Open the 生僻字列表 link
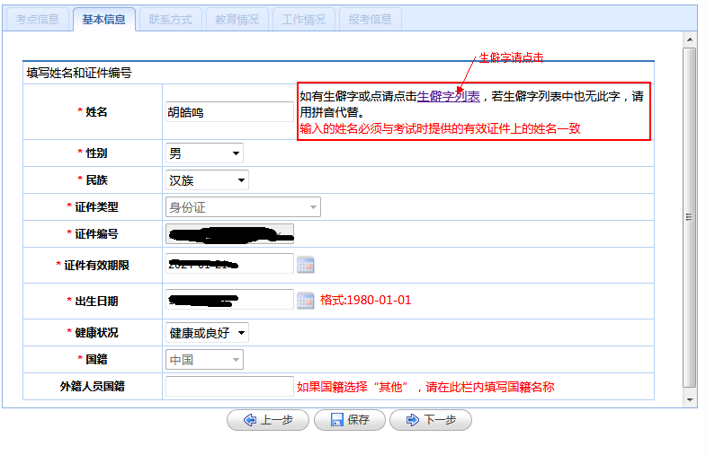The image size is (715, 455). [448, 96]
